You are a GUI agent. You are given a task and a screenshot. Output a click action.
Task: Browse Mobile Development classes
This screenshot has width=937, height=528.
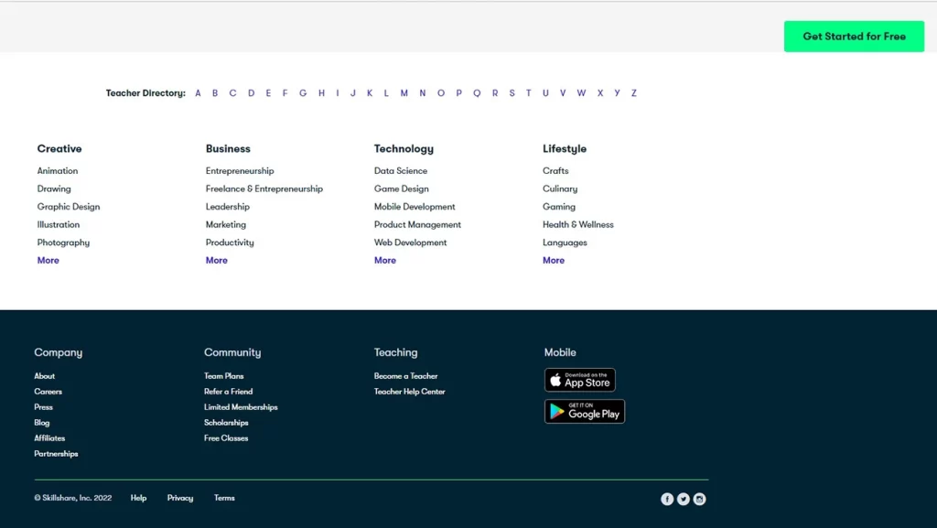pyautogui.click(x=415, y=207)
